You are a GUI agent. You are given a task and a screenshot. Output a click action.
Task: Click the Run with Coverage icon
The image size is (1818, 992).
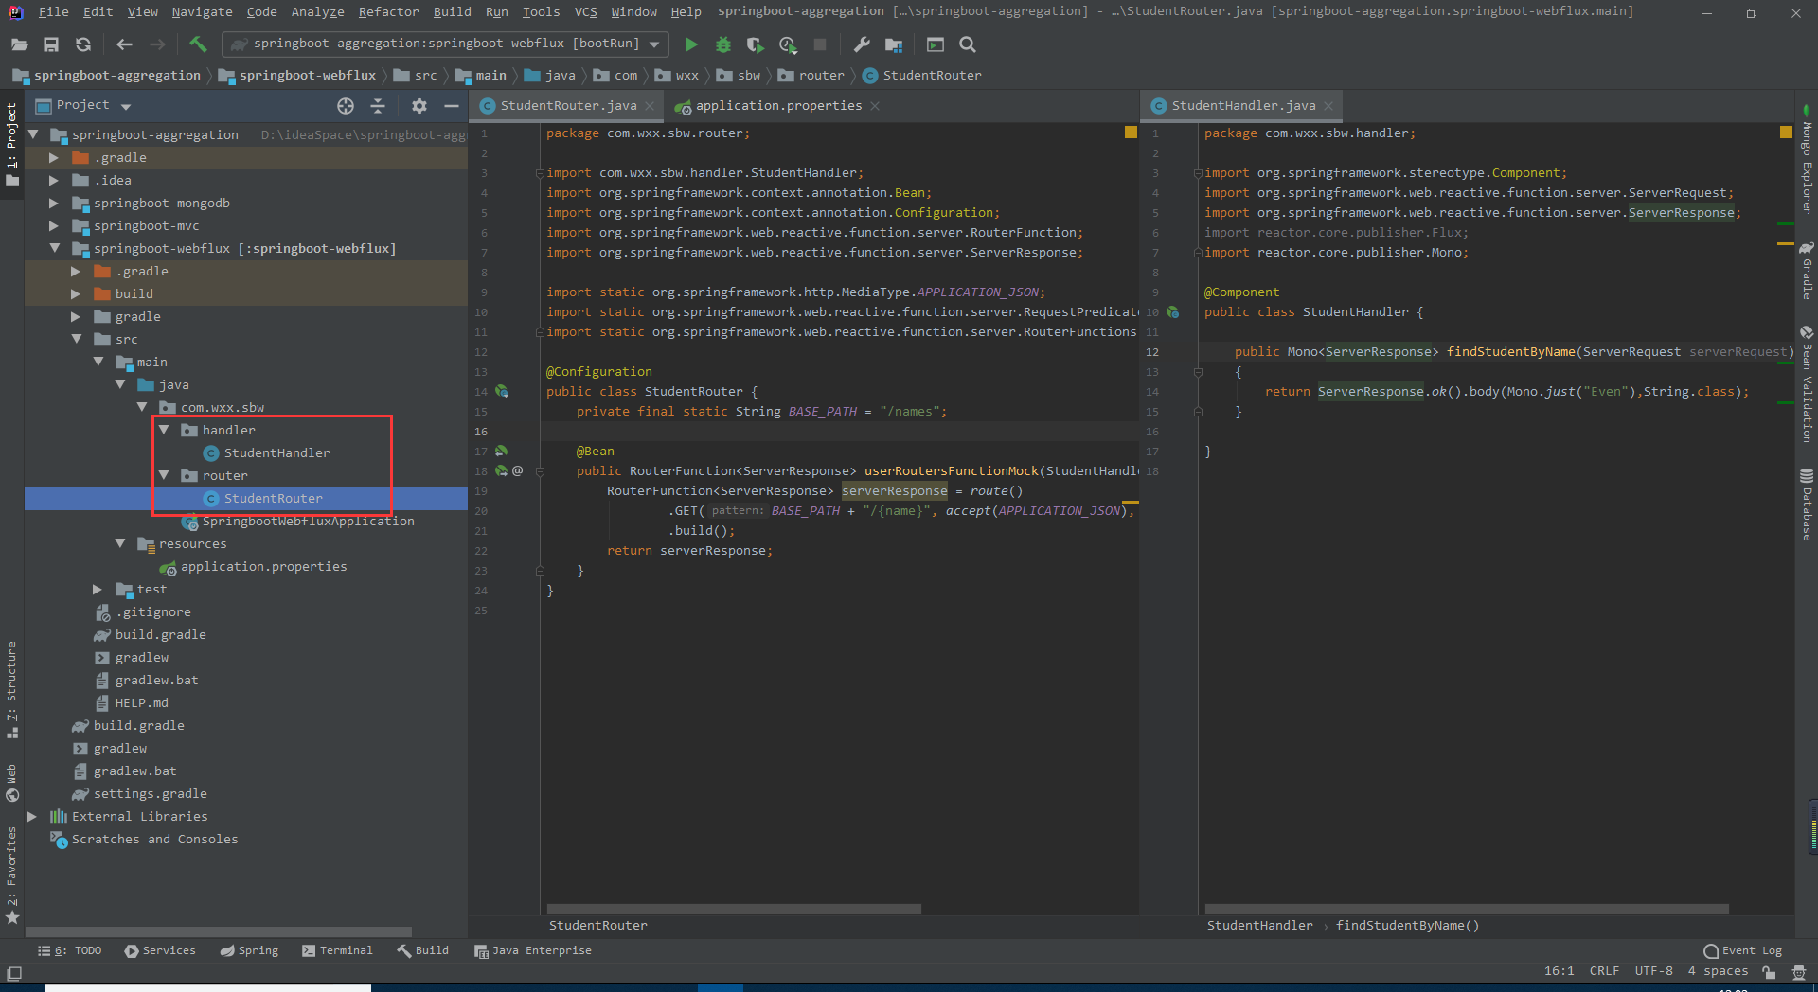point(755,44)
